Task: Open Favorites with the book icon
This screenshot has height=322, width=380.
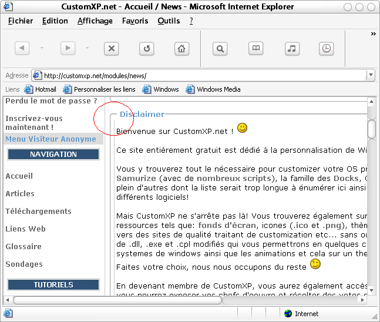Action: coord(256,48)
